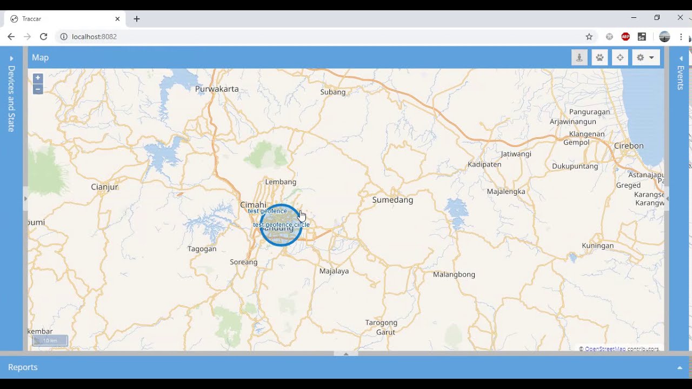Open a new browser tab
The width and height of the screenshot is (692, 389).
pos(137,18)
